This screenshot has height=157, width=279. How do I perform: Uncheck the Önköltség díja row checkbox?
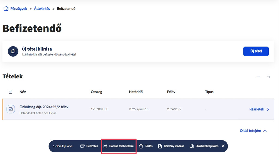tap(11, 109)
